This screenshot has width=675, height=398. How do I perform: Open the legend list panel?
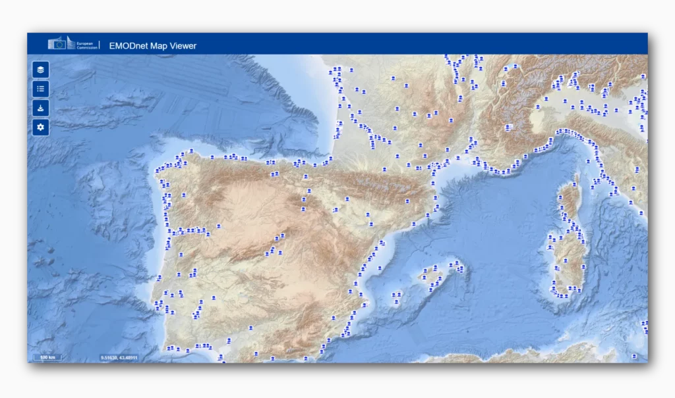tap(40, 89)
